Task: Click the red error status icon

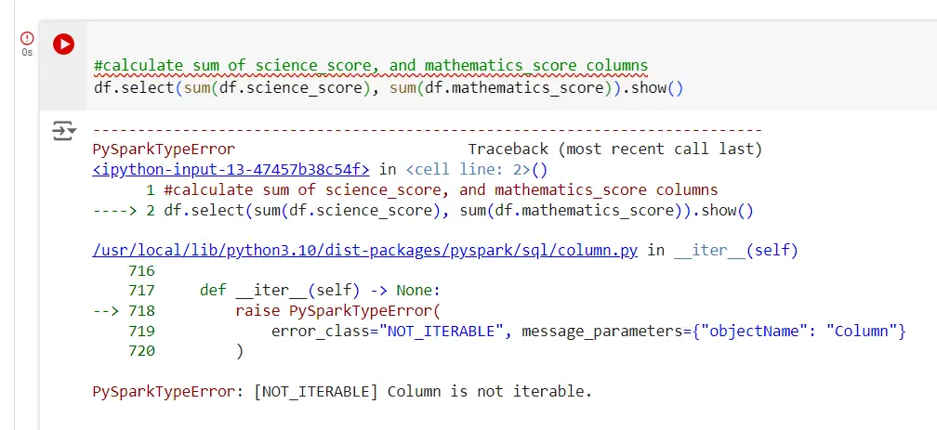Action: pos(27,38)
